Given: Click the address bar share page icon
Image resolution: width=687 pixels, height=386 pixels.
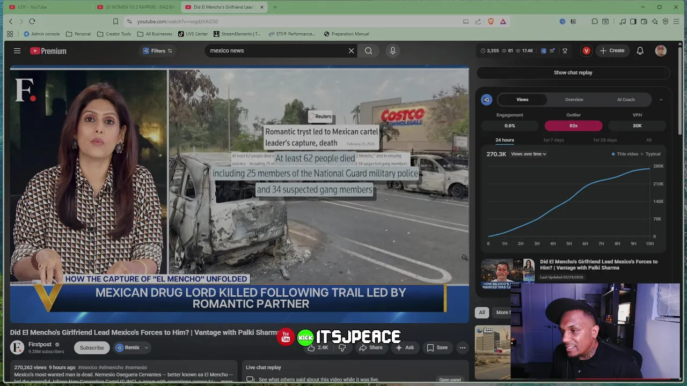Looking at the screenshot, I should [478, 21].
